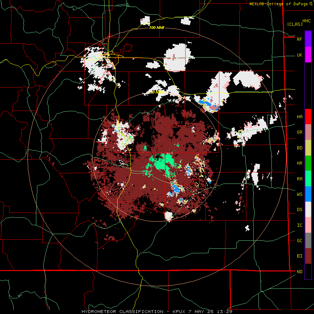Click the magenta UK legend color swatch

click(x=308, y=55)
